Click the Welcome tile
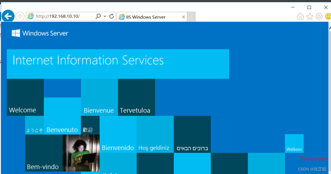 coord(25,97)
